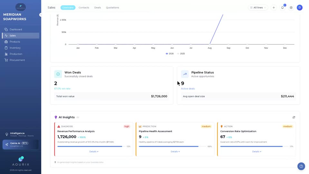Click the Active deals link
This screenshot has width=309, height=174.
(188, 89)
